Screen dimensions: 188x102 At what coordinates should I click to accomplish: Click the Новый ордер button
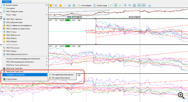tap(100, 5)
